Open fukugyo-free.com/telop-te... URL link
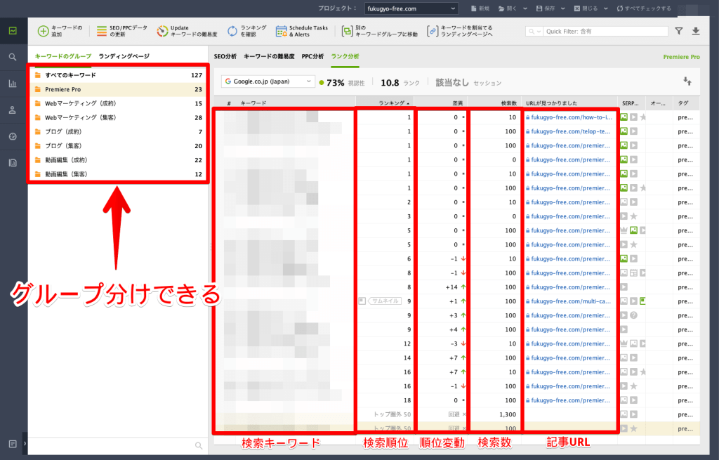 pyautogui.click(x=570, y=131)
